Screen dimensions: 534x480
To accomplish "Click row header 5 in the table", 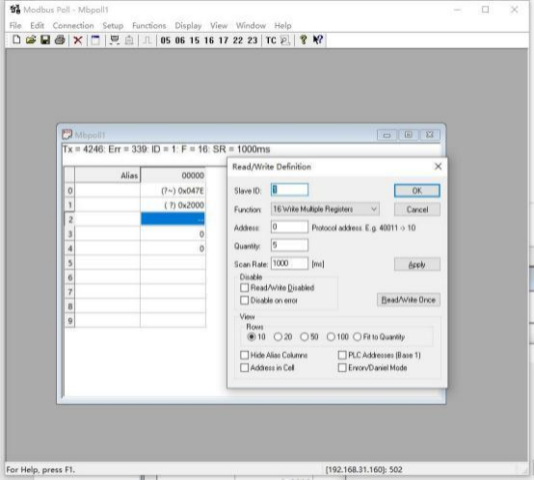I will point(69,263).
